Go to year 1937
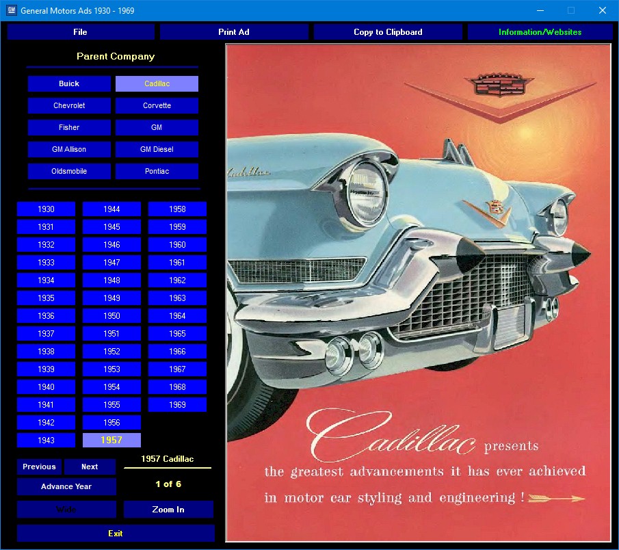The width and height of the screenshot is (619, 550). (x=47, y=334)
